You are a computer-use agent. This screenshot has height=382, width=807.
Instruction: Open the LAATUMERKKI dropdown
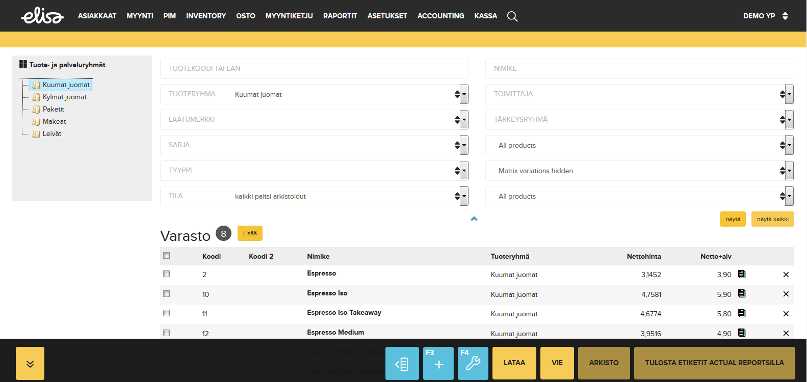315,120
